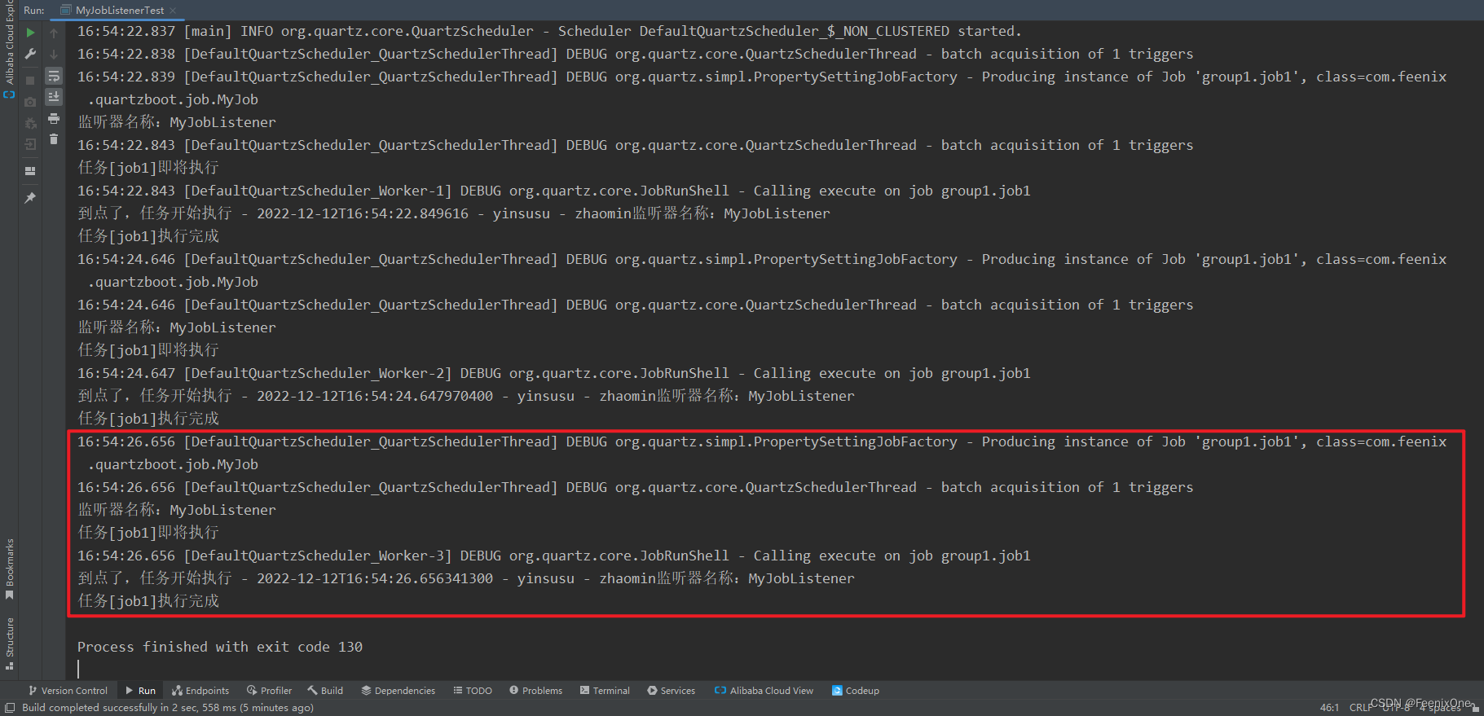
Task: Click the dump threads camera icon
Action: (x=30, y=102)
